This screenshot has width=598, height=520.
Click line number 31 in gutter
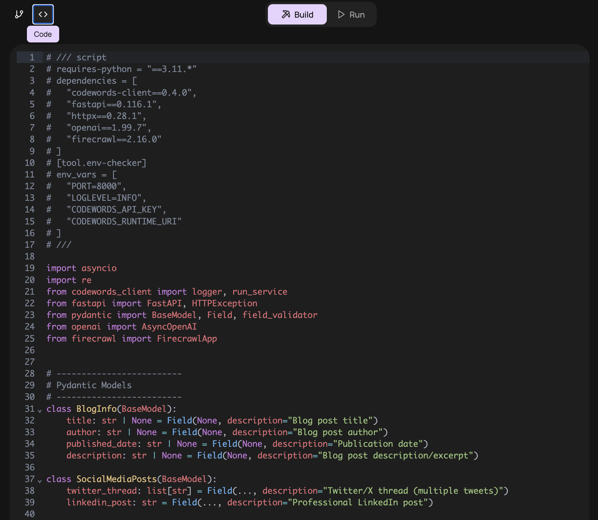[30, 409]
